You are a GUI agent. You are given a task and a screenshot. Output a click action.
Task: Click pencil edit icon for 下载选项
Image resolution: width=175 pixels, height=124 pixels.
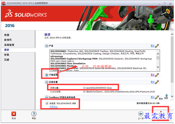click(157, 75)
